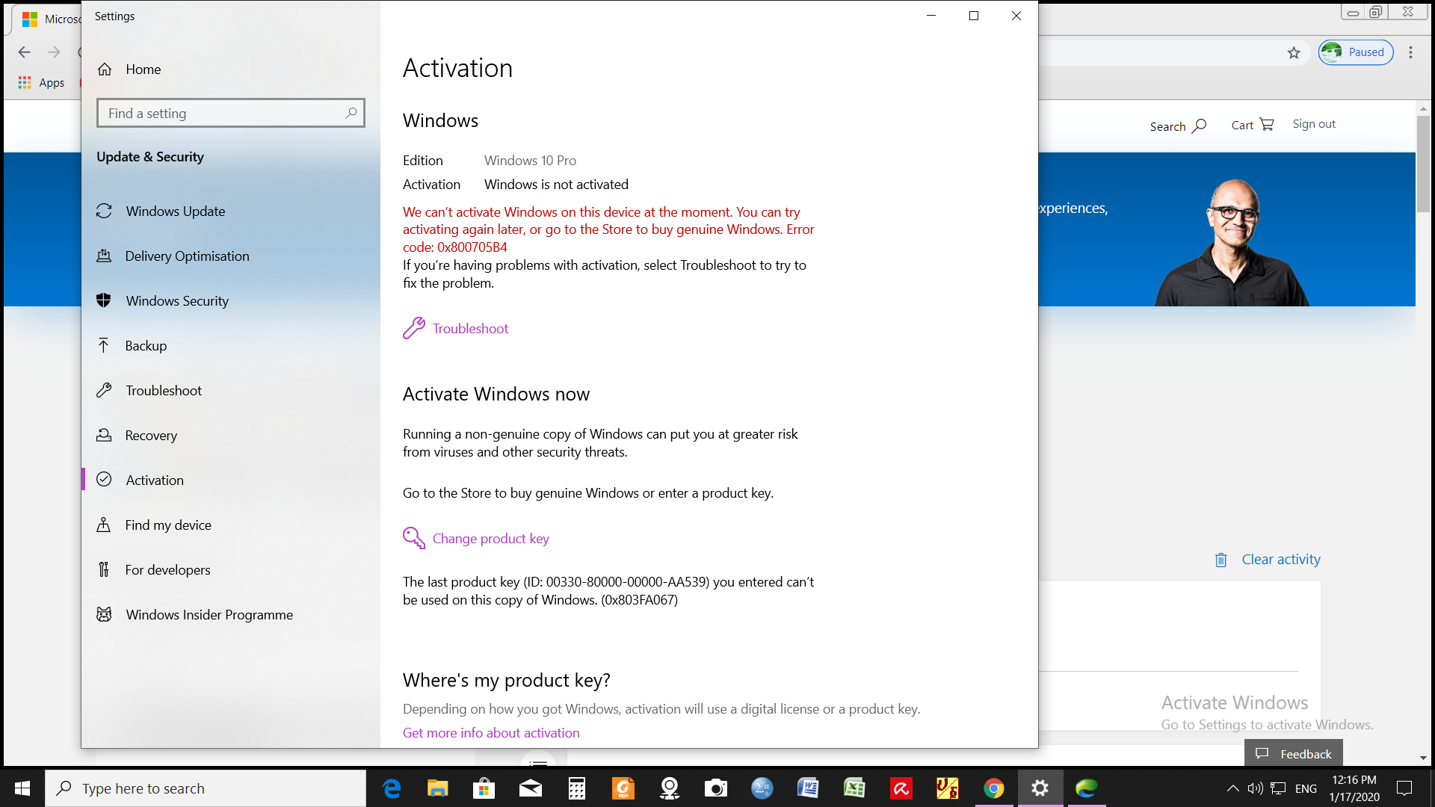Open the blue globe app in taskbar
This screenshot has width=1435, height=807.
click(762, 788)
